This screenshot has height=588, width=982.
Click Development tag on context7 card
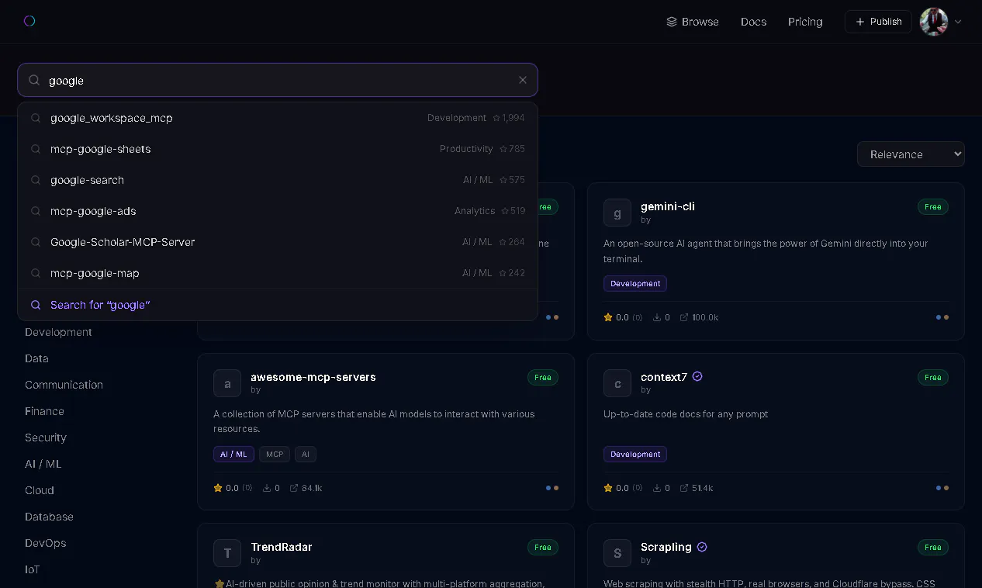[x=635, y=455]
